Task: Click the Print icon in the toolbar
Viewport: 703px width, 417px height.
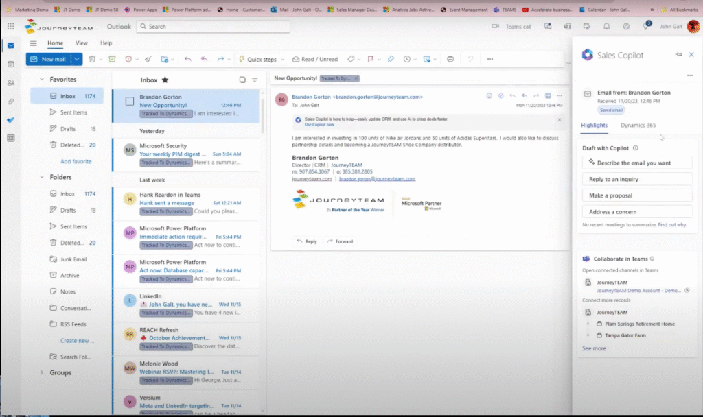Action: pyautogui.click(x=450, y=60)
